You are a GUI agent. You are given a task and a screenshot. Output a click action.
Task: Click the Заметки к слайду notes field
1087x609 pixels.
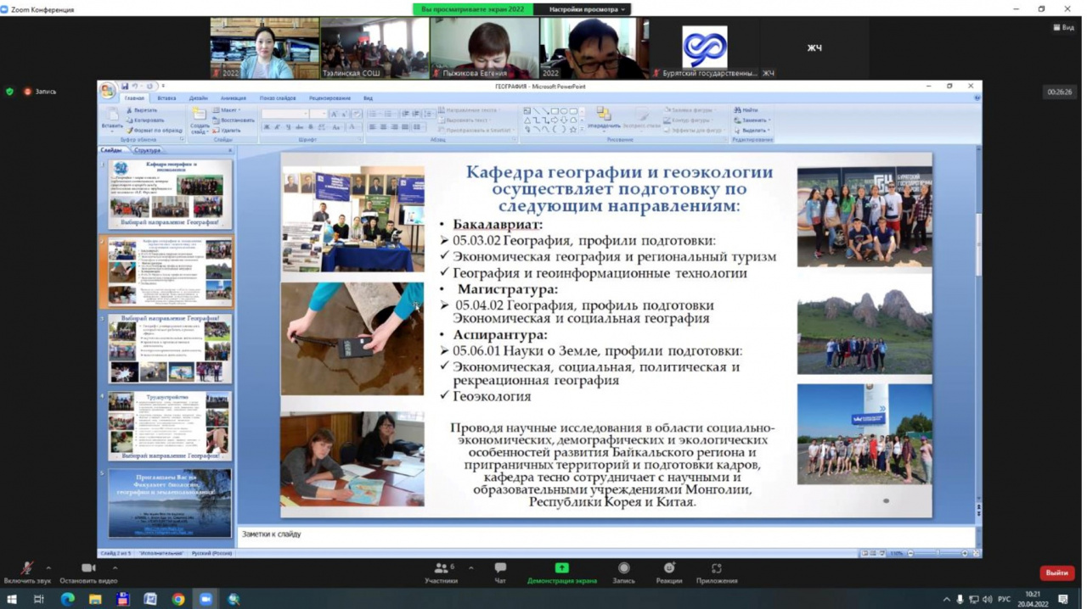pyautogui.click(x=594, y=534)
